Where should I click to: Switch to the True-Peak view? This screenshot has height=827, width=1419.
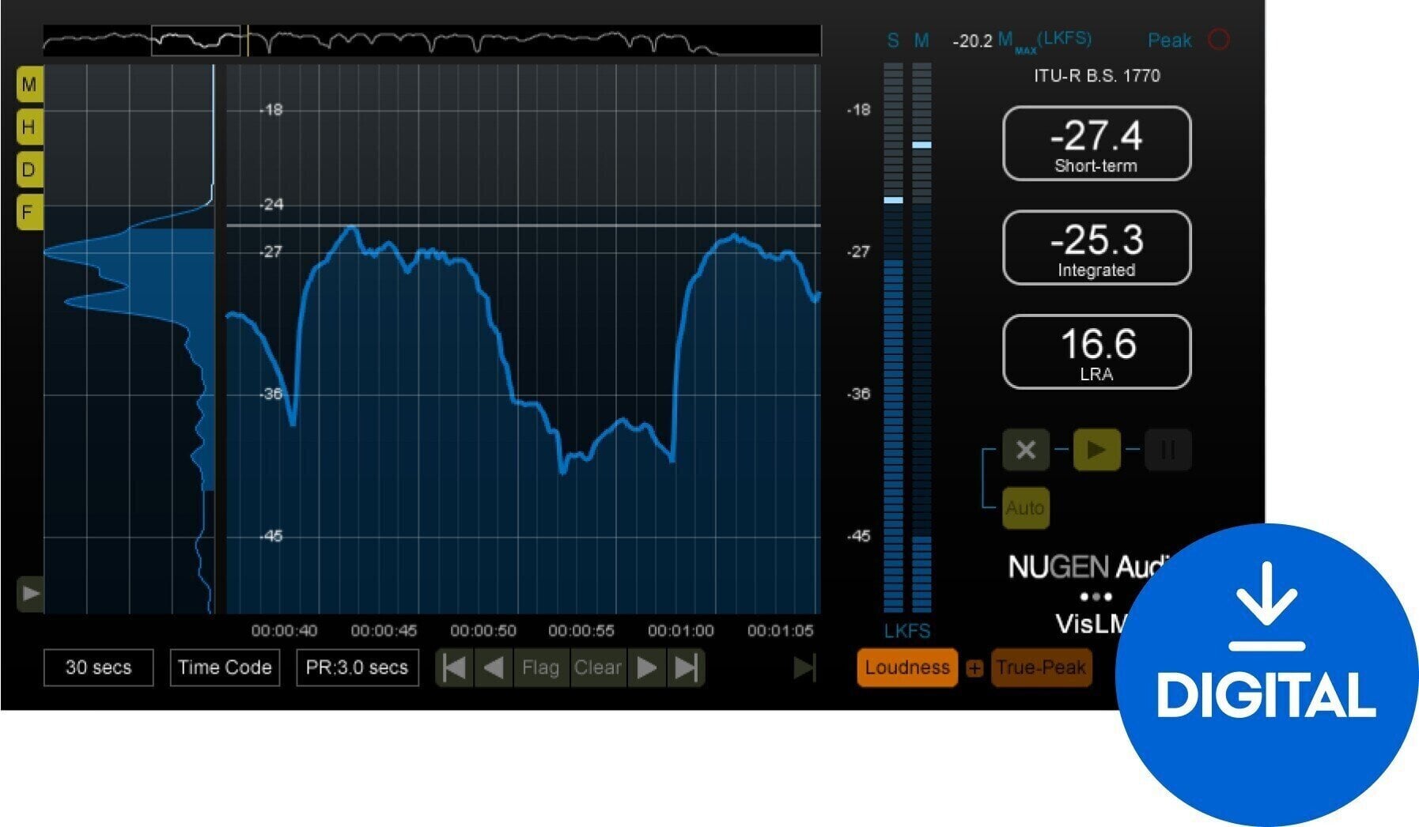pos(1041,668)
